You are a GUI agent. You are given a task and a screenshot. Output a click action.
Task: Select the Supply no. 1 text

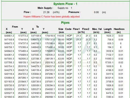pyautogui.click(x=65, y=8)
